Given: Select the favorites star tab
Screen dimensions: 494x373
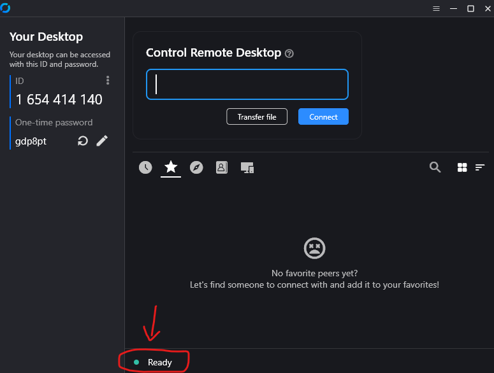Looking at the screenshot, I should pos(171,167).
